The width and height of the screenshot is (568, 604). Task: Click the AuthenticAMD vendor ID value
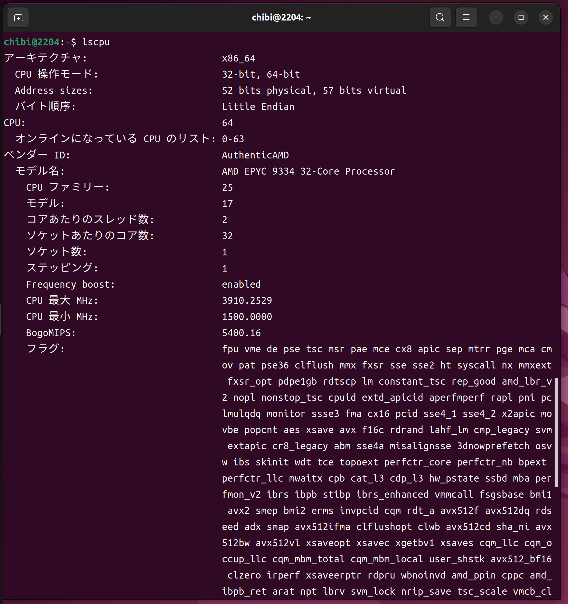tap(255, 155)
